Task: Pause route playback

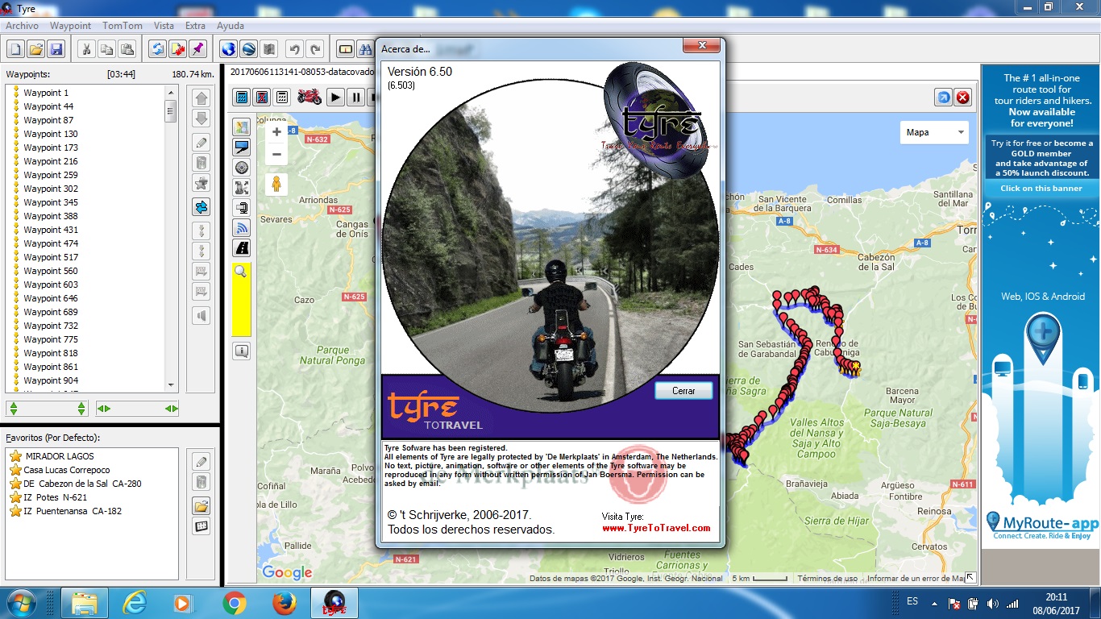Action: coord(355,98)
